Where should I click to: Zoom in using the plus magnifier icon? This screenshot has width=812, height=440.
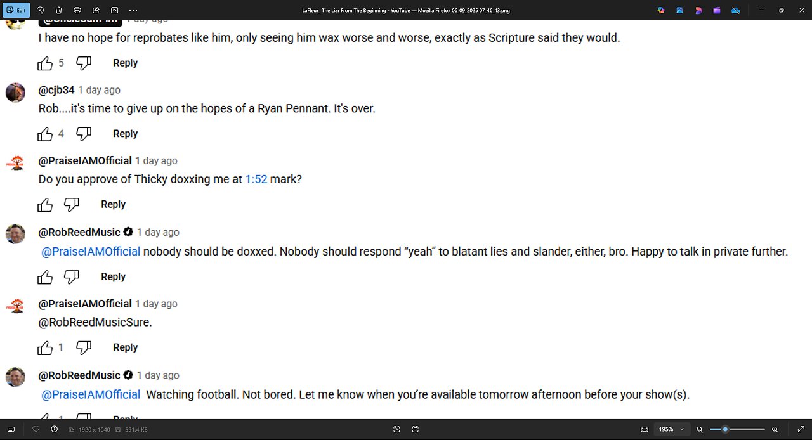click(x=775, y=429)
